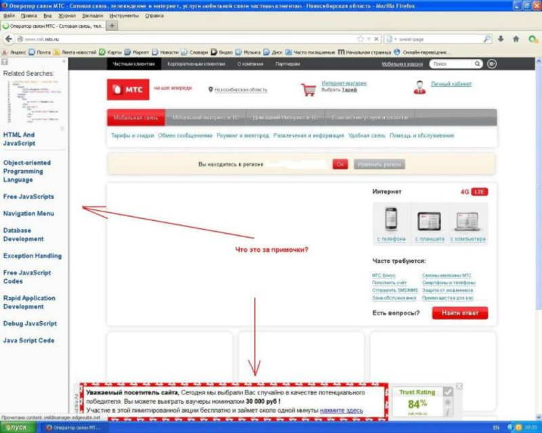Click the MTS site search field

451,64
